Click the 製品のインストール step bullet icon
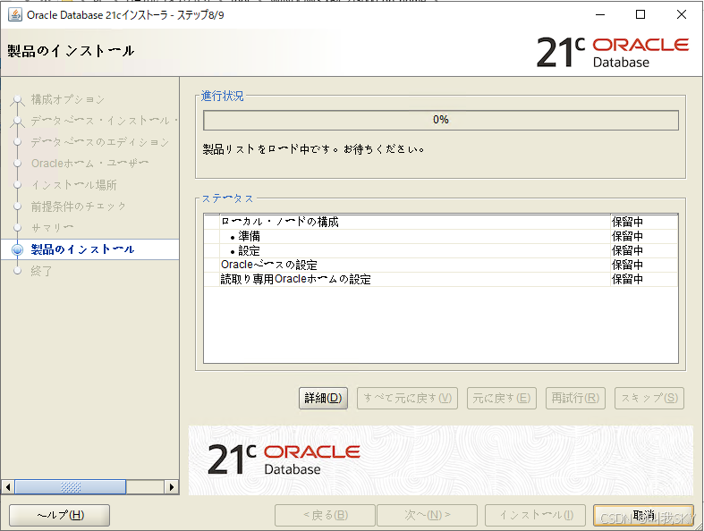Image resolution: width=704 pixels, height=531 pixels. [18, 249]
